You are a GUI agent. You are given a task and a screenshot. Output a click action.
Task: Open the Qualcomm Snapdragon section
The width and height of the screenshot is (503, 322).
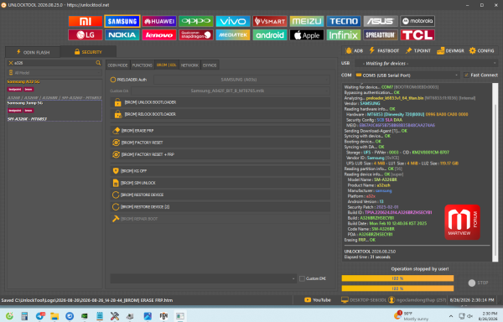coord(196,35)
